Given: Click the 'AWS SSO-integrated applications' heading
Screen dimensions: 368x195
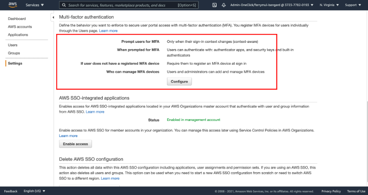Looking at the screenshot, I should (x=94, y=98).
